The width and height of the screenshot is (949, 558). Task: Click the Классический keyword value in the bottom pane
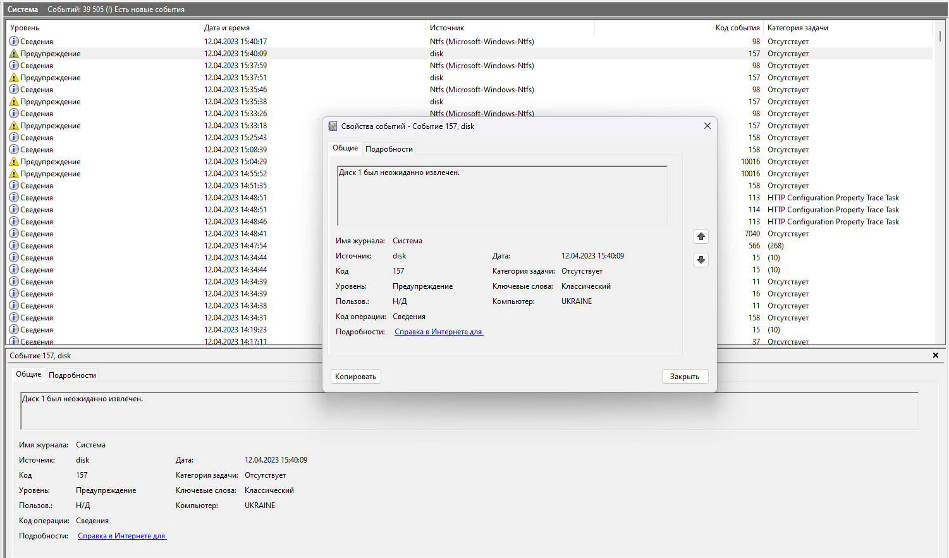[269, 490]
